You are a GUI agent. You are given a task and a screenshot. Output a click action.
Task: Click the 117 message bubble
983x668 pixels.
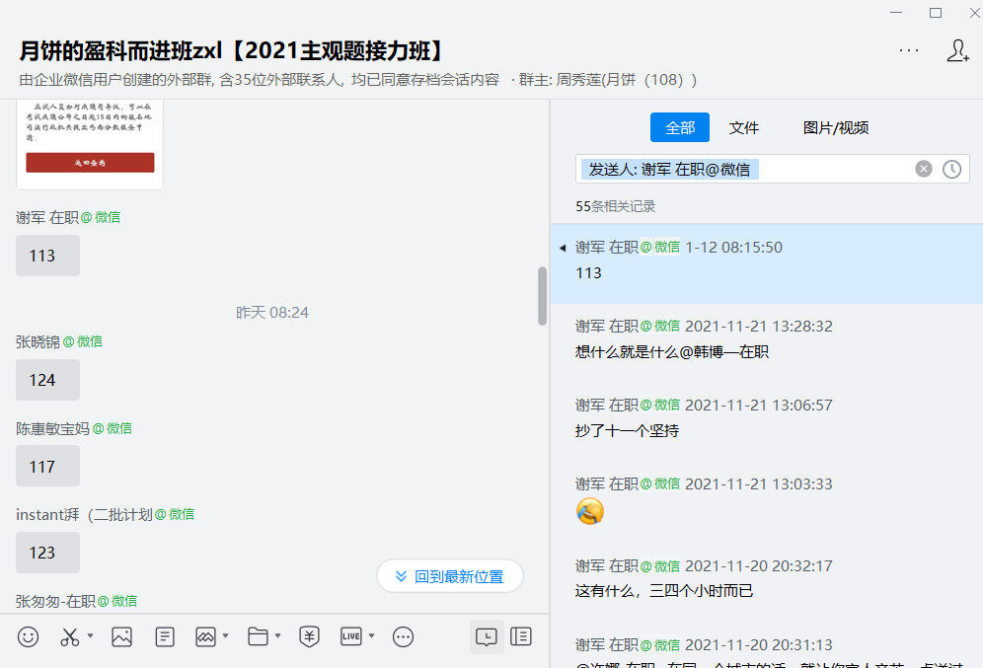(x=47, y=467)
